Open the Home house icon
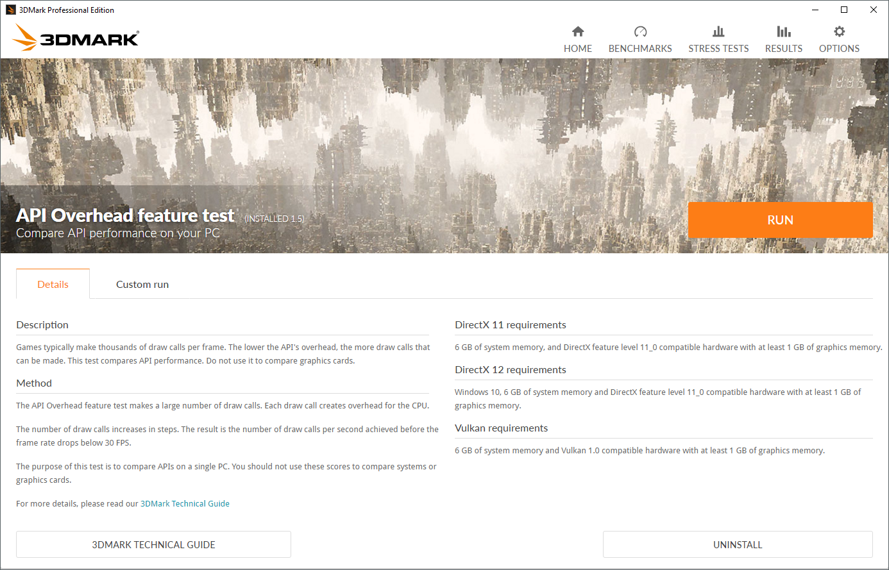The image size is (889, 570). tap(578, 31)
